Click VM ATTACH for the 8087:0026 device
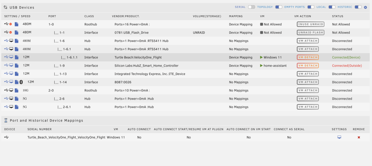 point(308,82)
